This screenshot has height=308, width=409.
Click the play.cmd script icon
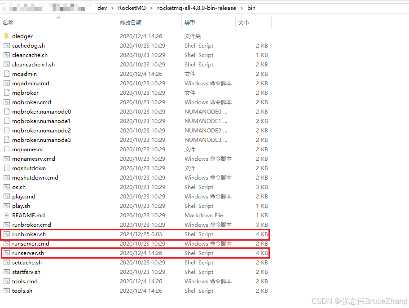click(7, 196)
